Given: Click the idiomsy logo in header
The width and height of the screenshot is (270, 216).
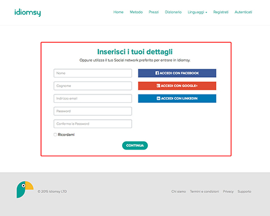Looking at the screenshot, I should point(28,12).
